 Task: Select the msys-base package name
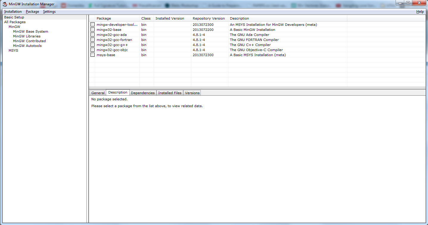(106, 55)
